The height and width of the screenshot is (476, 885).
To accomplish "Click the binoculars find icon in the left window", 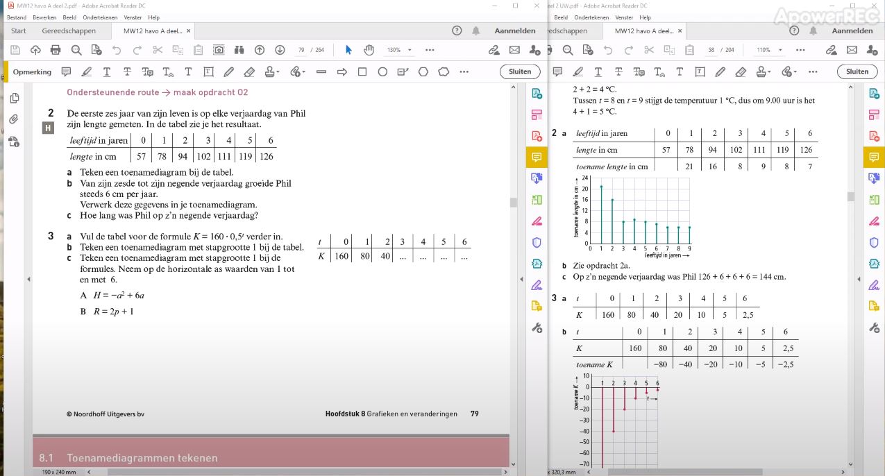I will coord(239,50).
